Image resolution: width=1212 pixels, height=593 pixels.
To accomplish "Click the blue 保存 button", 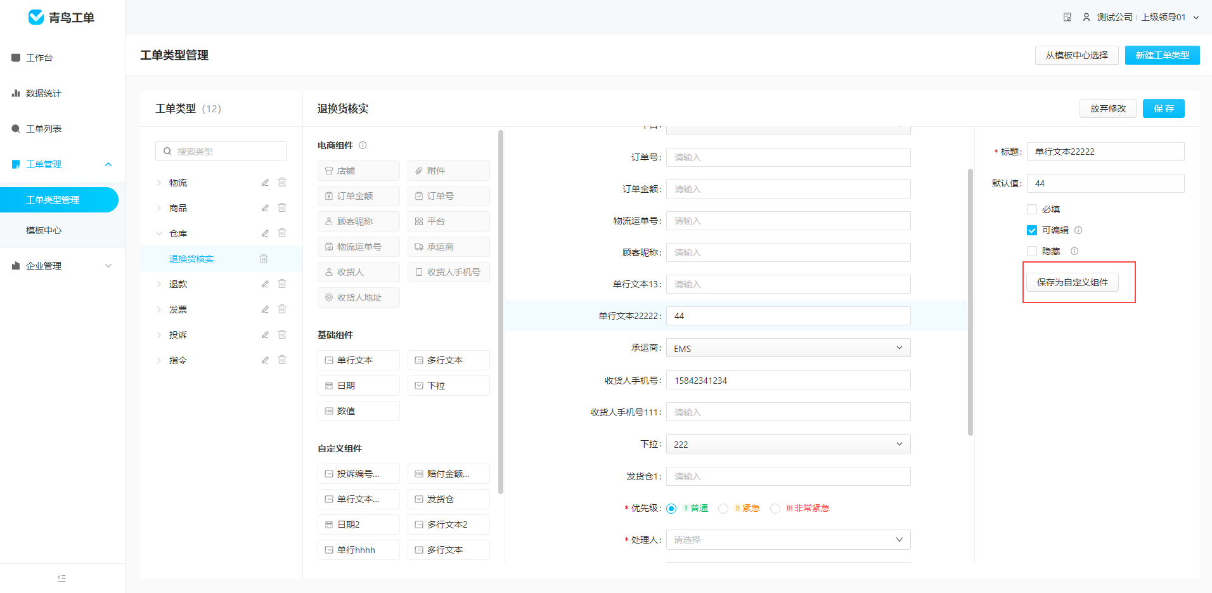I will [x=1164, y=108].
